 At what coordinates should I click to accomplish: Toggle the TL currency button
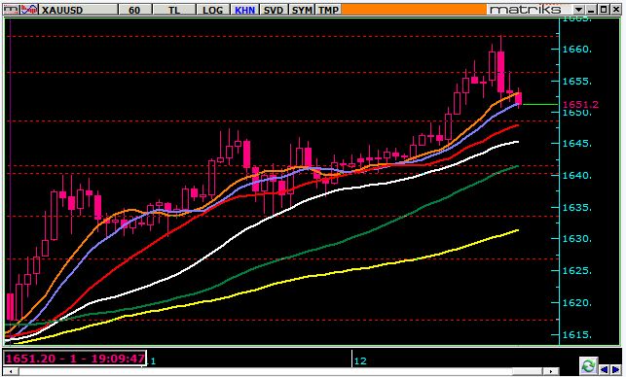point(174,10)
